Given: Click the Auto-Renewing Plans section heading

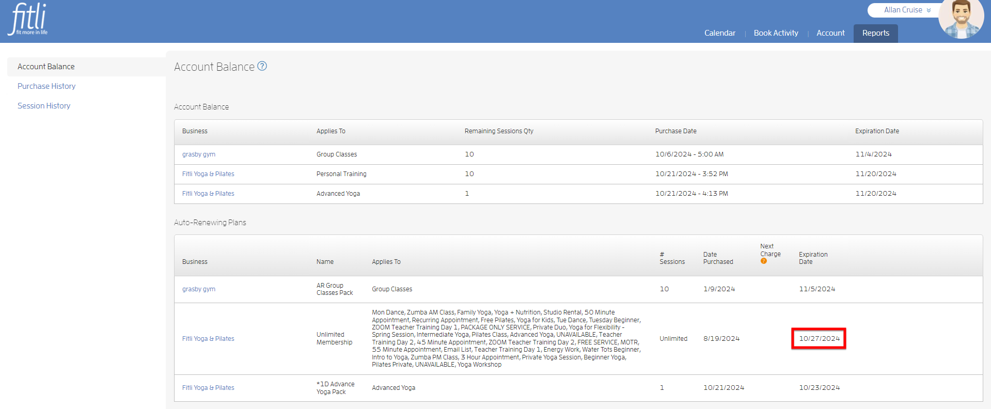Looking at the screenshot, I should [210, 223].
